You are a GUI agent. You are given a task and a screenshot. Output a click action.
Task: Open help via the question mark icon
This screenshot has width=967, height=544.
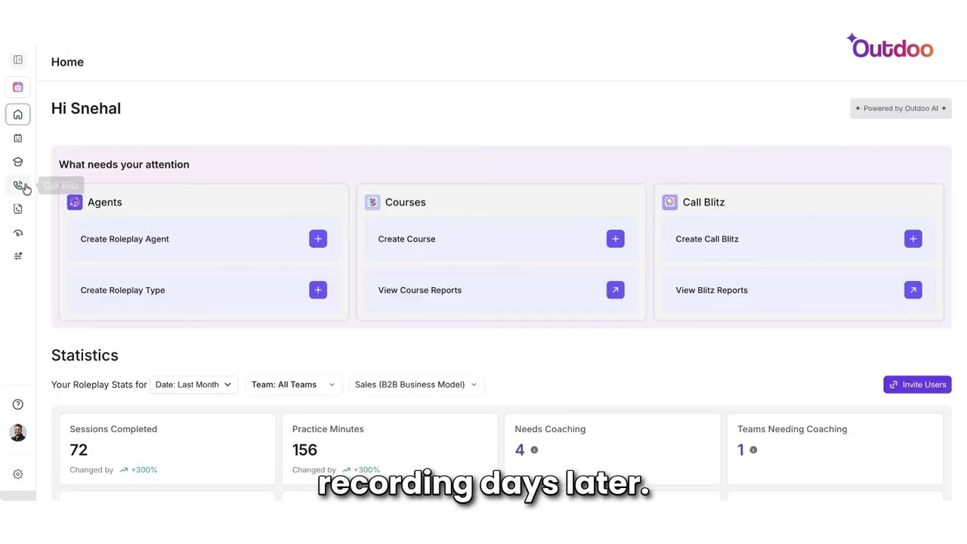(x=17, y=404)
